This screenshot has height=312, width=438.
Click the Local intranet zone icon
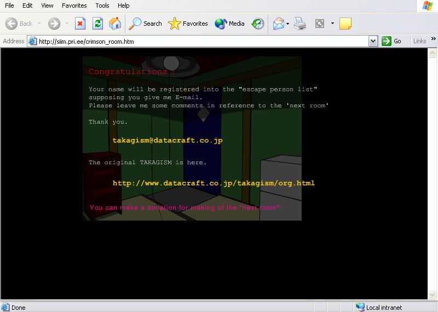(x=360, y=307)
